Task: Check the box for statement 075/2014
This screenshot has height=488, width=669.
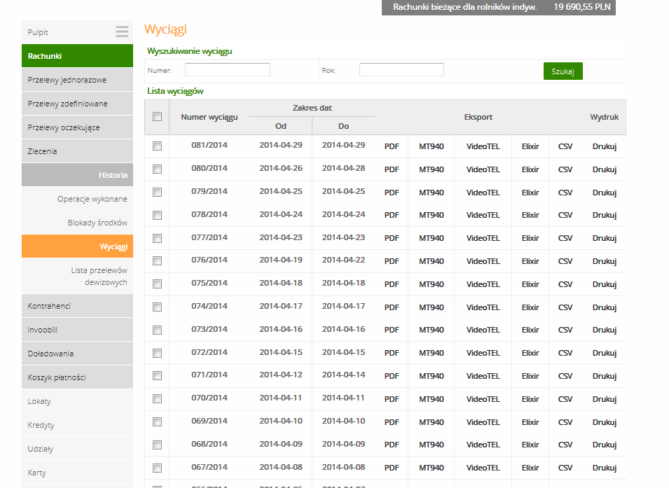Action: point(158,284)
